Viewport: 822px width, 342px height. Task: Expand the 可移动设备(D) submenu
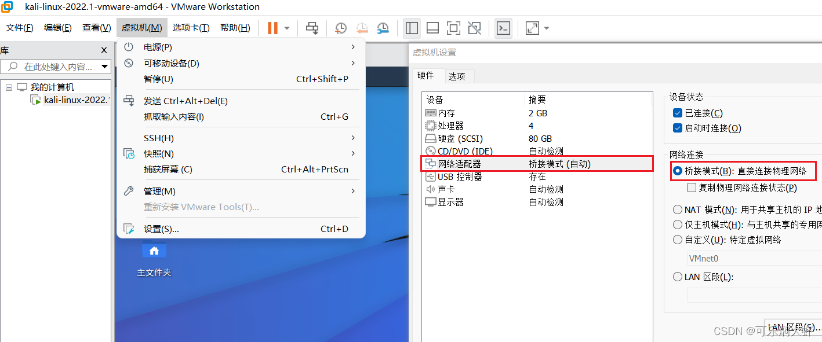click(241, 63)
